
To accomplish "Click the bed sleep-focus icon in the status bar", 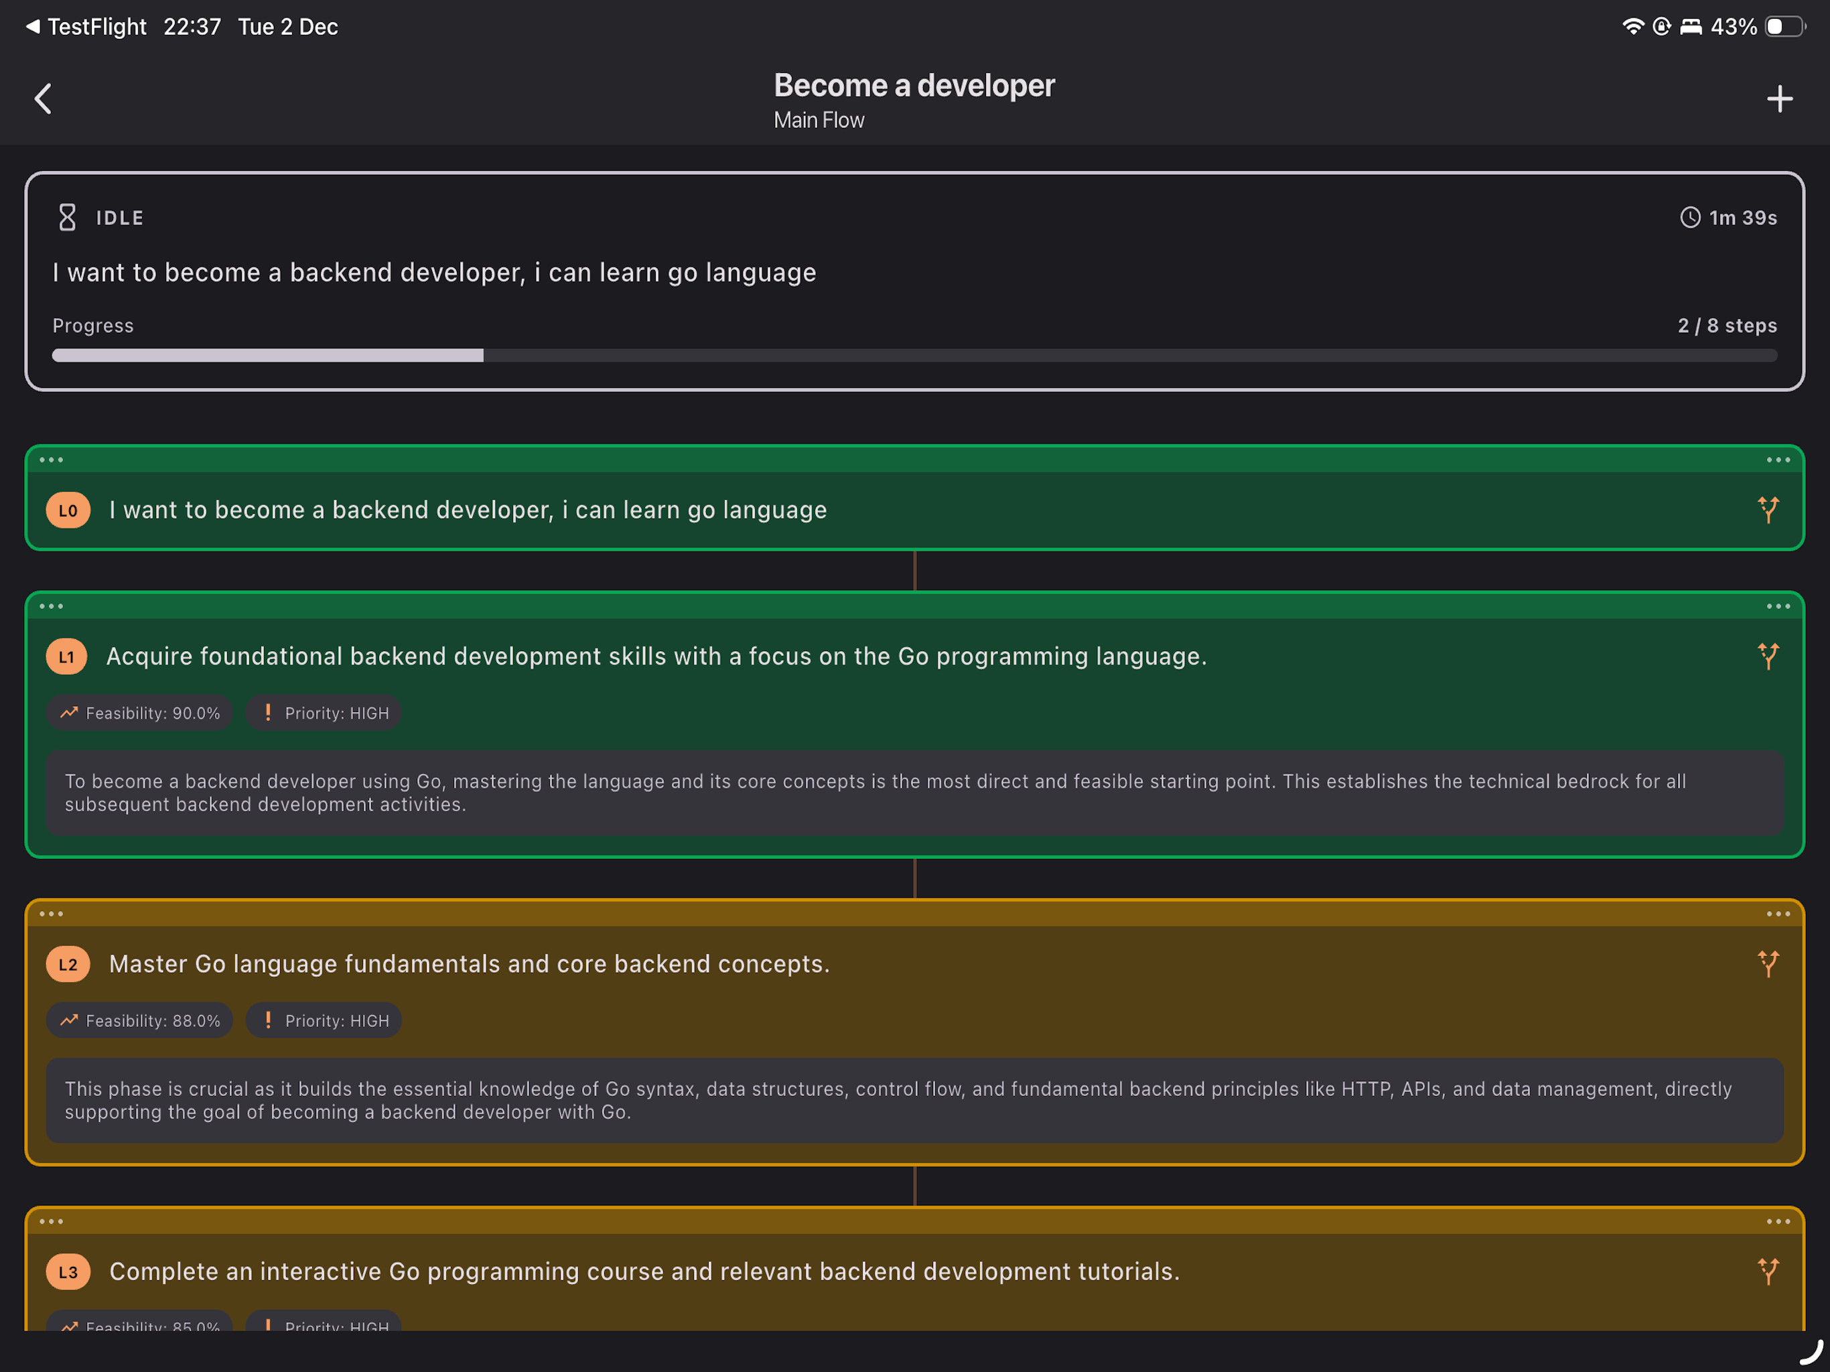I will point(1691,27).
